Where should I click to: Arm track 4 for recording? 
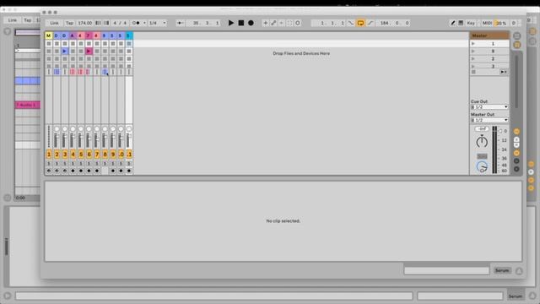click(x=73, y=171)
